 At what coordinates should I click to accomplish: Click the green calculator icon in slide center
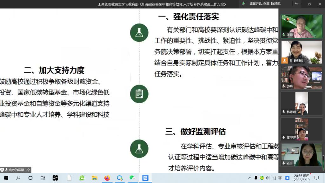click(x=139, y=94)
